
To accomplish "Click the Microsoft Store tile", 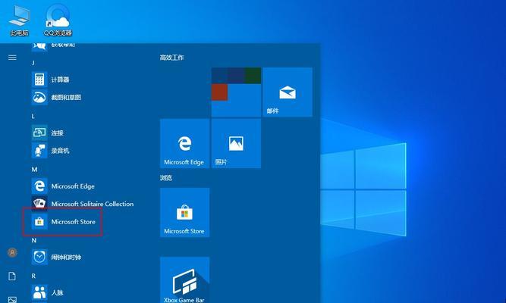I will tap(184, 212).
